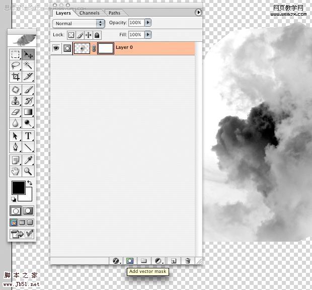The width and height of the screenshot is (312, 290).
Task: Toggle the lock all padlock option
Action: (x=97, y=35)
